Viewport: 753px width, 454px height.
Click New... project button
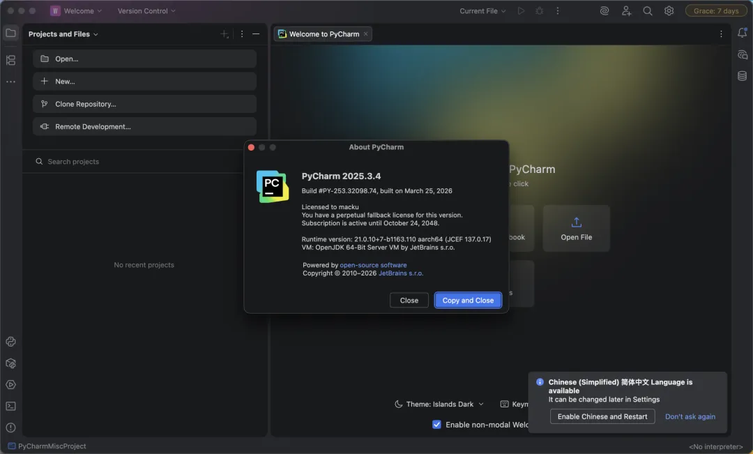[144, 81]
